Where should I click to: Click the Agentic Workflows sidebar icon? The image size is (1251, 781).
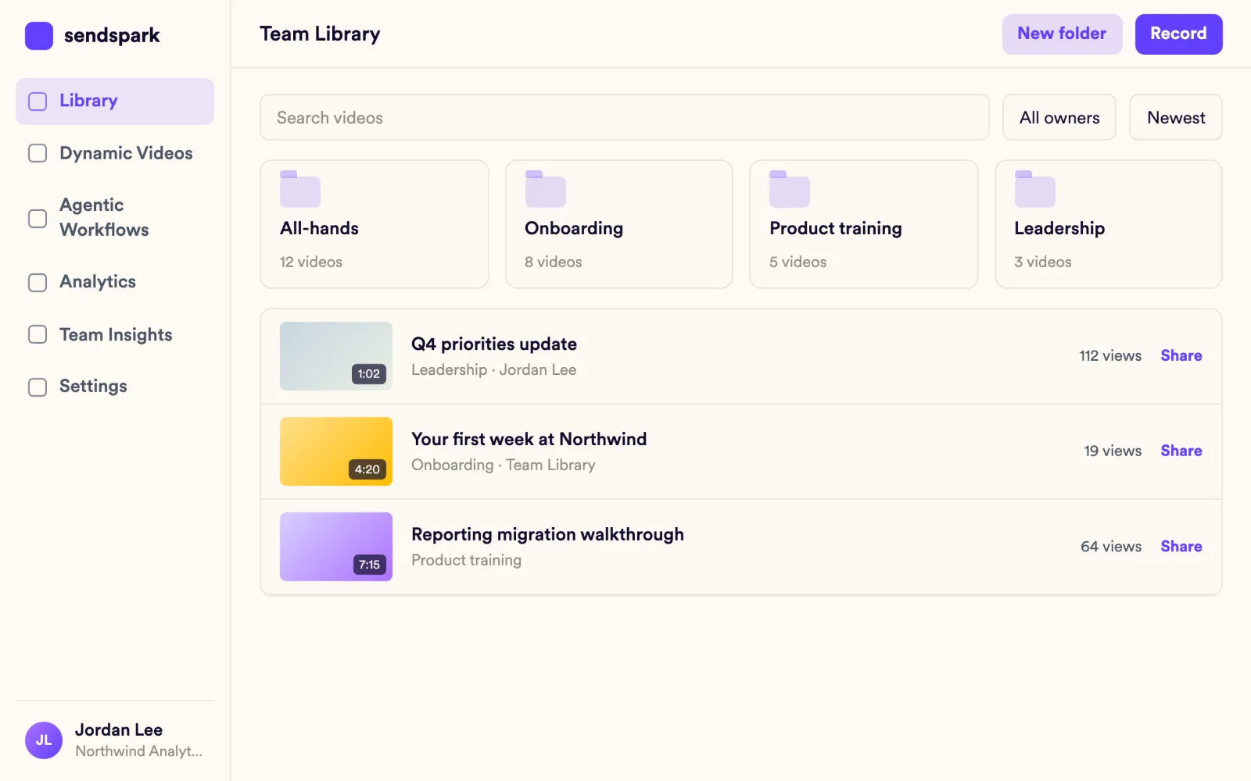pyautogui.click(x=38, y=218)
